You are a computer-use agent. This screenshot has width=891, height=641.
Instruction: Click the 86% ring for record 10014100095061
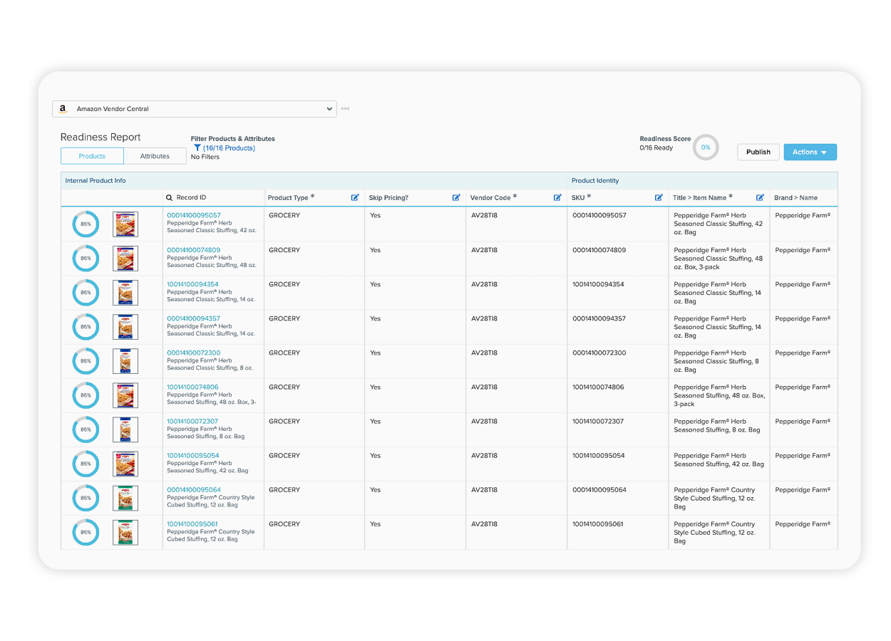tap(86, 532)
